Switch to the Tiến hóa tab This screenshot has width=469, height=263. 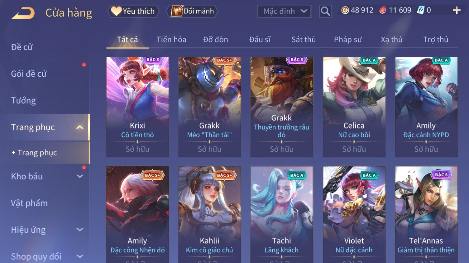coord(171,40)
